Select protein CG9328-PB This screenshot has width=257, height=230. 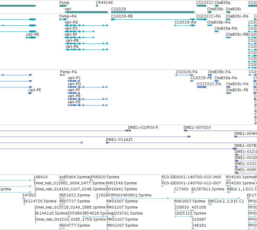click(x=201, y=78)
